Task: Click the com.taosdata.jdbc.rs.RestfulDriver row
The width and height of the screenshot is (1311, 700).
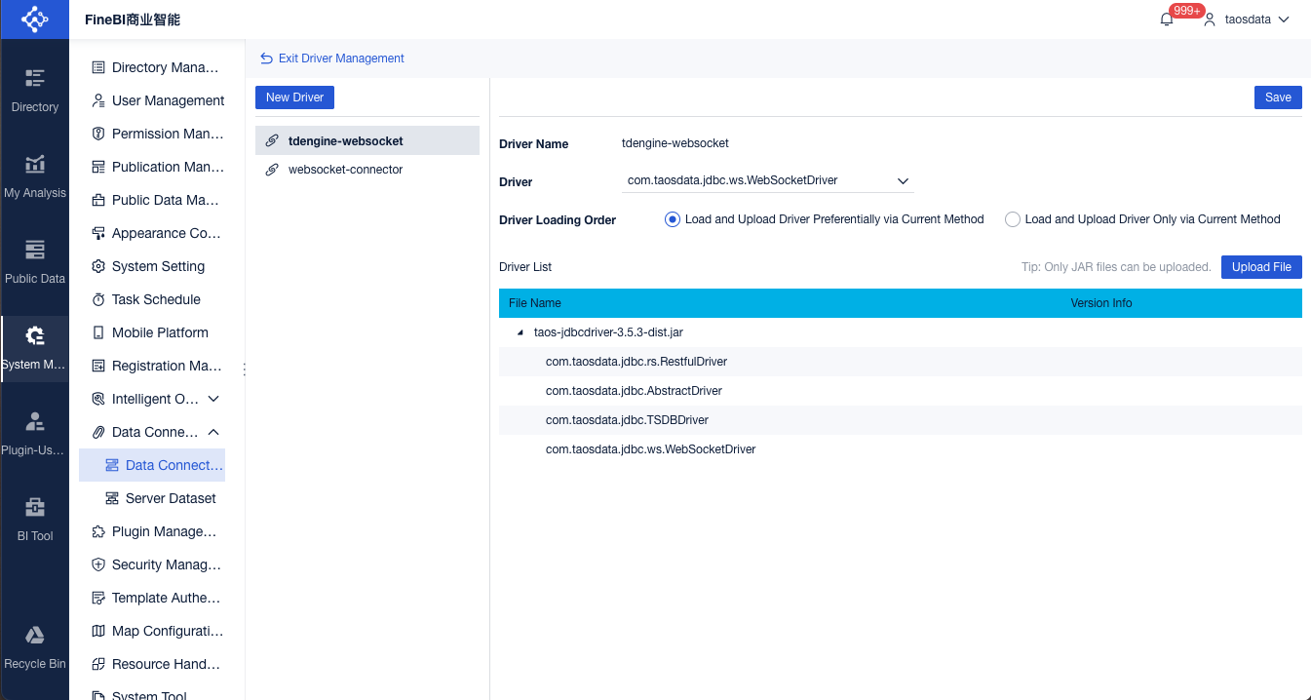Action: click(901, 362)
